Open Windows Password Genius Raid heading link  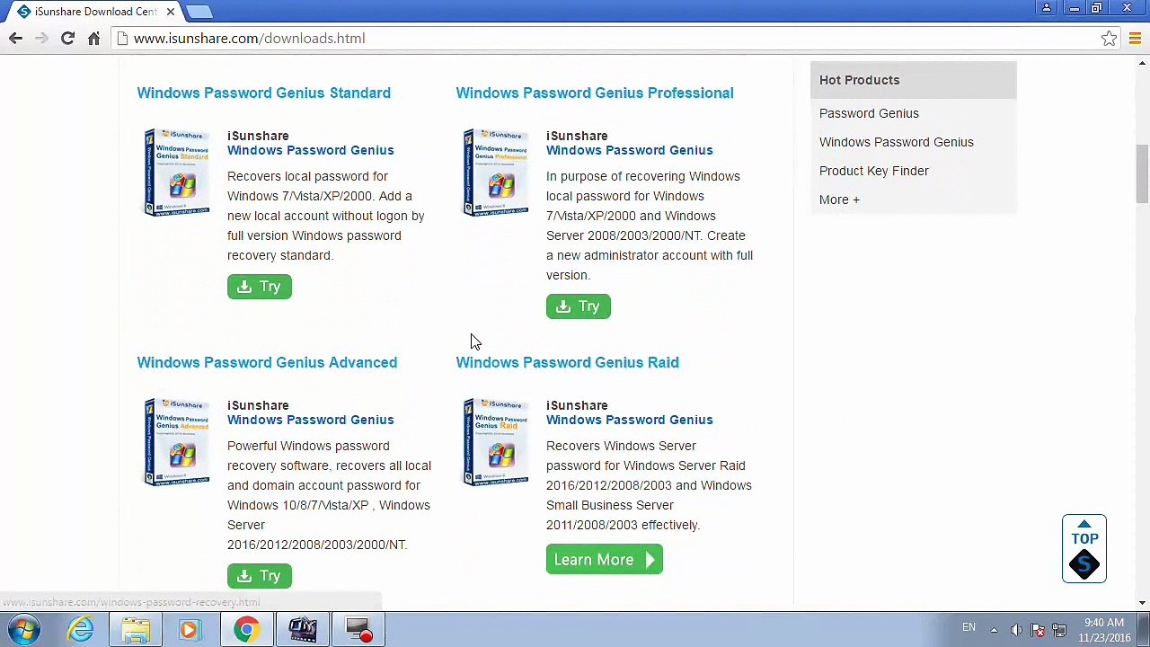[x=567, y=362]
